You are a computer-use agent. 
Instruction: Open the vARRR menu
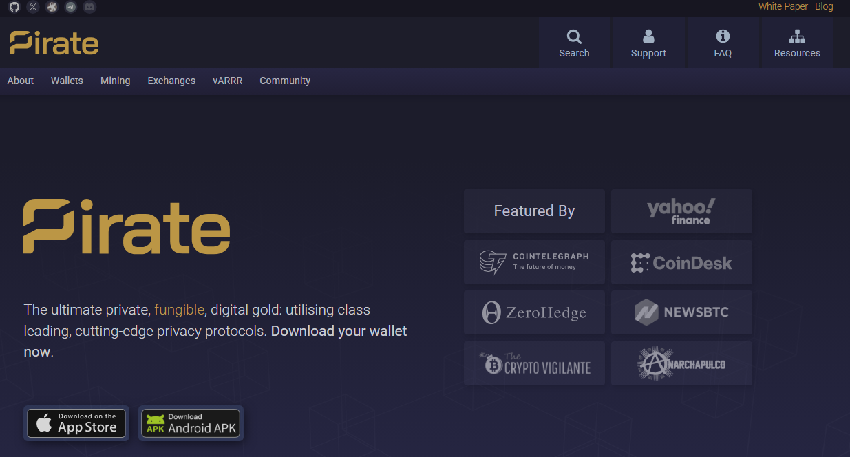228,81
